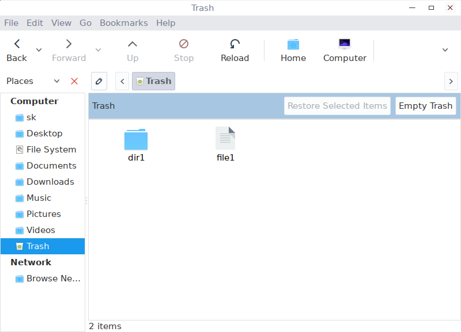The image size is (461, 332).
Task: Select the file1 document icon
Action: click(x=225, y=138)
